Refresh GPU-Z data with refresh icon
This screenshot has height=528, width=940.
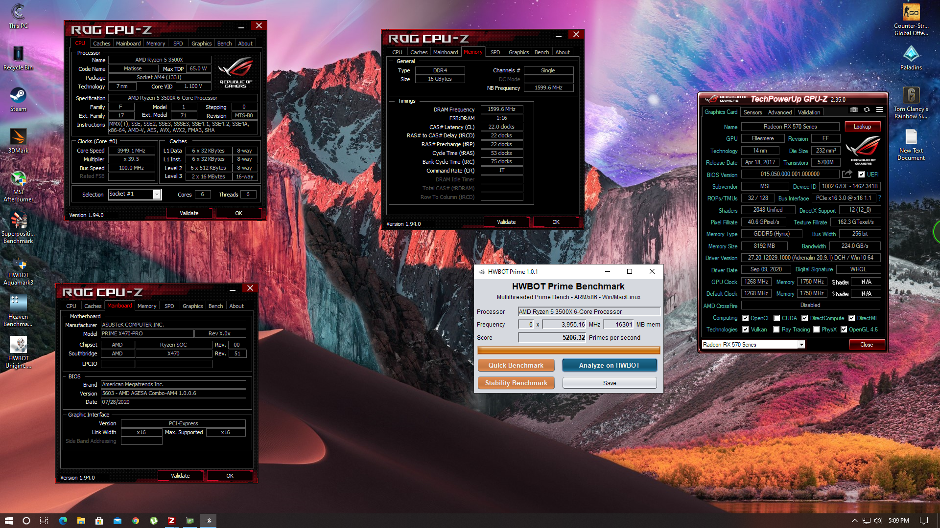pyautogui.click(x=867, y=110)
